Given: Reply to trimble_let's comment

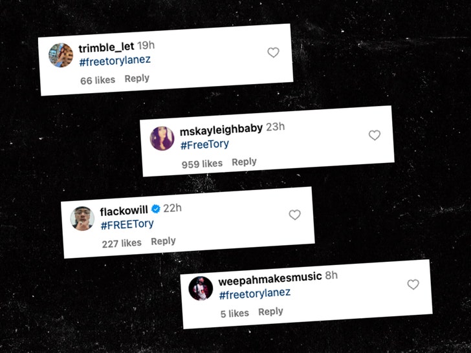Looking at the screenshot, I should [x=137, y=78].
